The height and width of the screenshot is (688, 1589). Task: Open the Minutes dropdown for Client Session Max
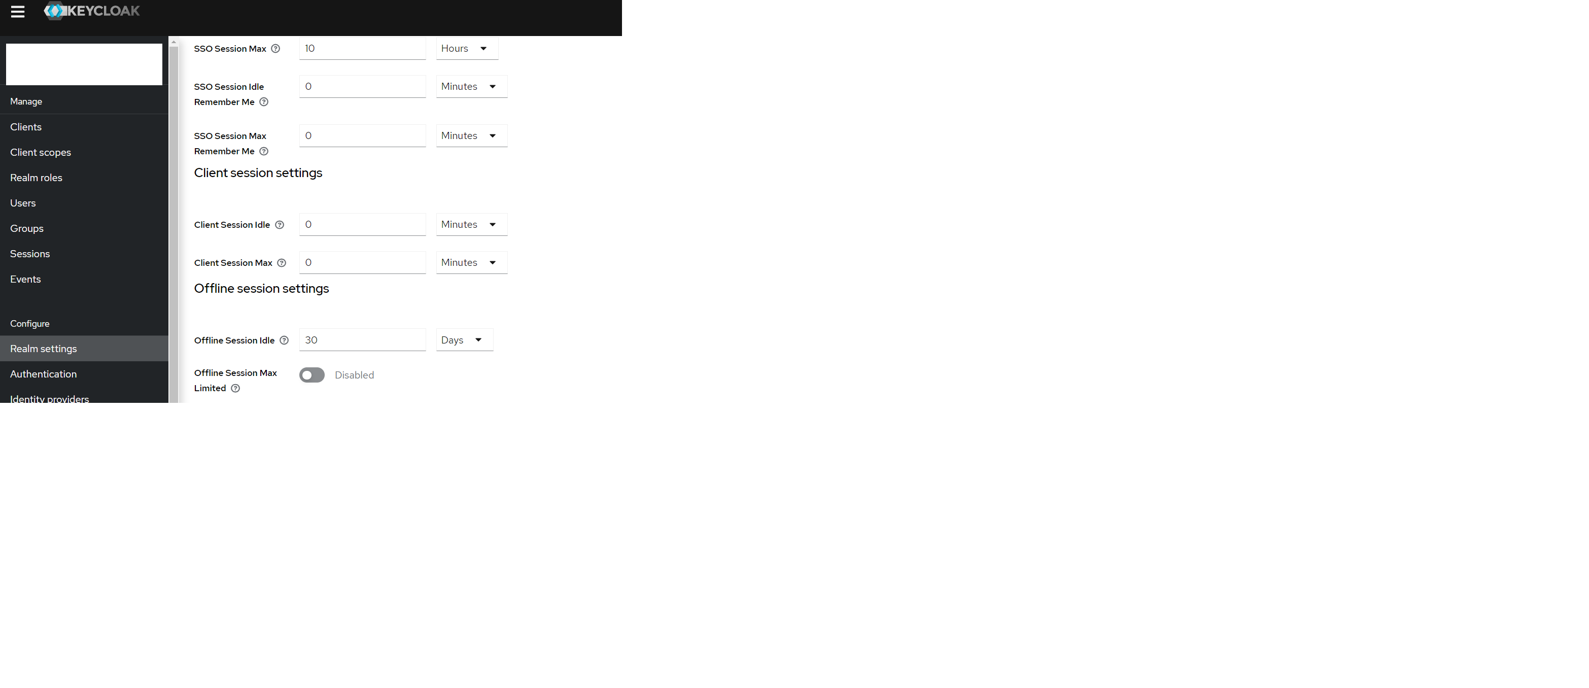tap(472, 262)
